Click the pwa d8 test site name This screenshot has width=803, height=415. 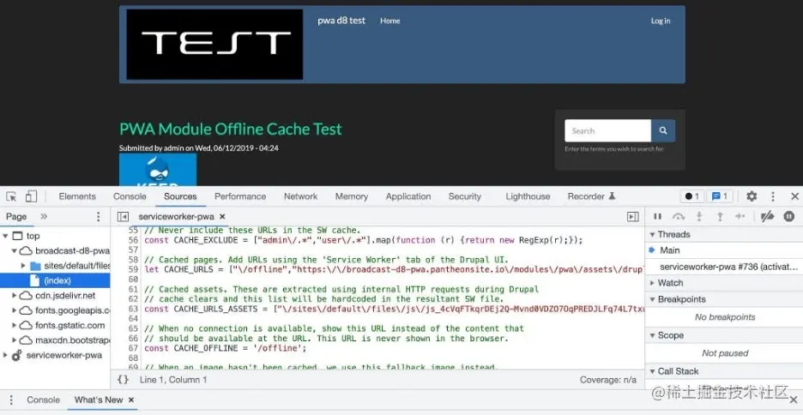(x=341, y=21)
